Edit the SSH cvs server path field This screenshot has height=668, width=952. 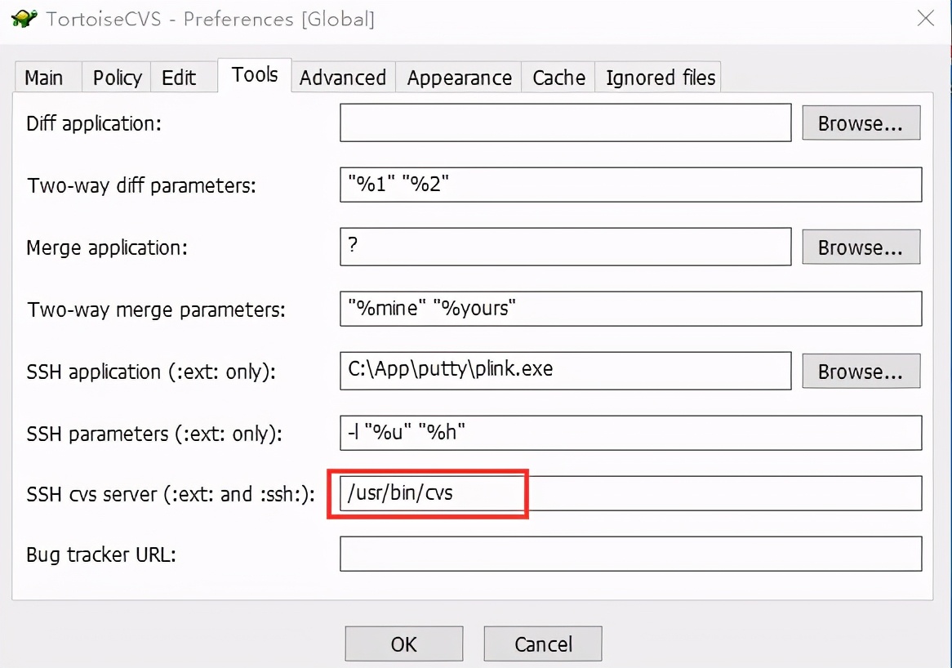click(630, 493)
